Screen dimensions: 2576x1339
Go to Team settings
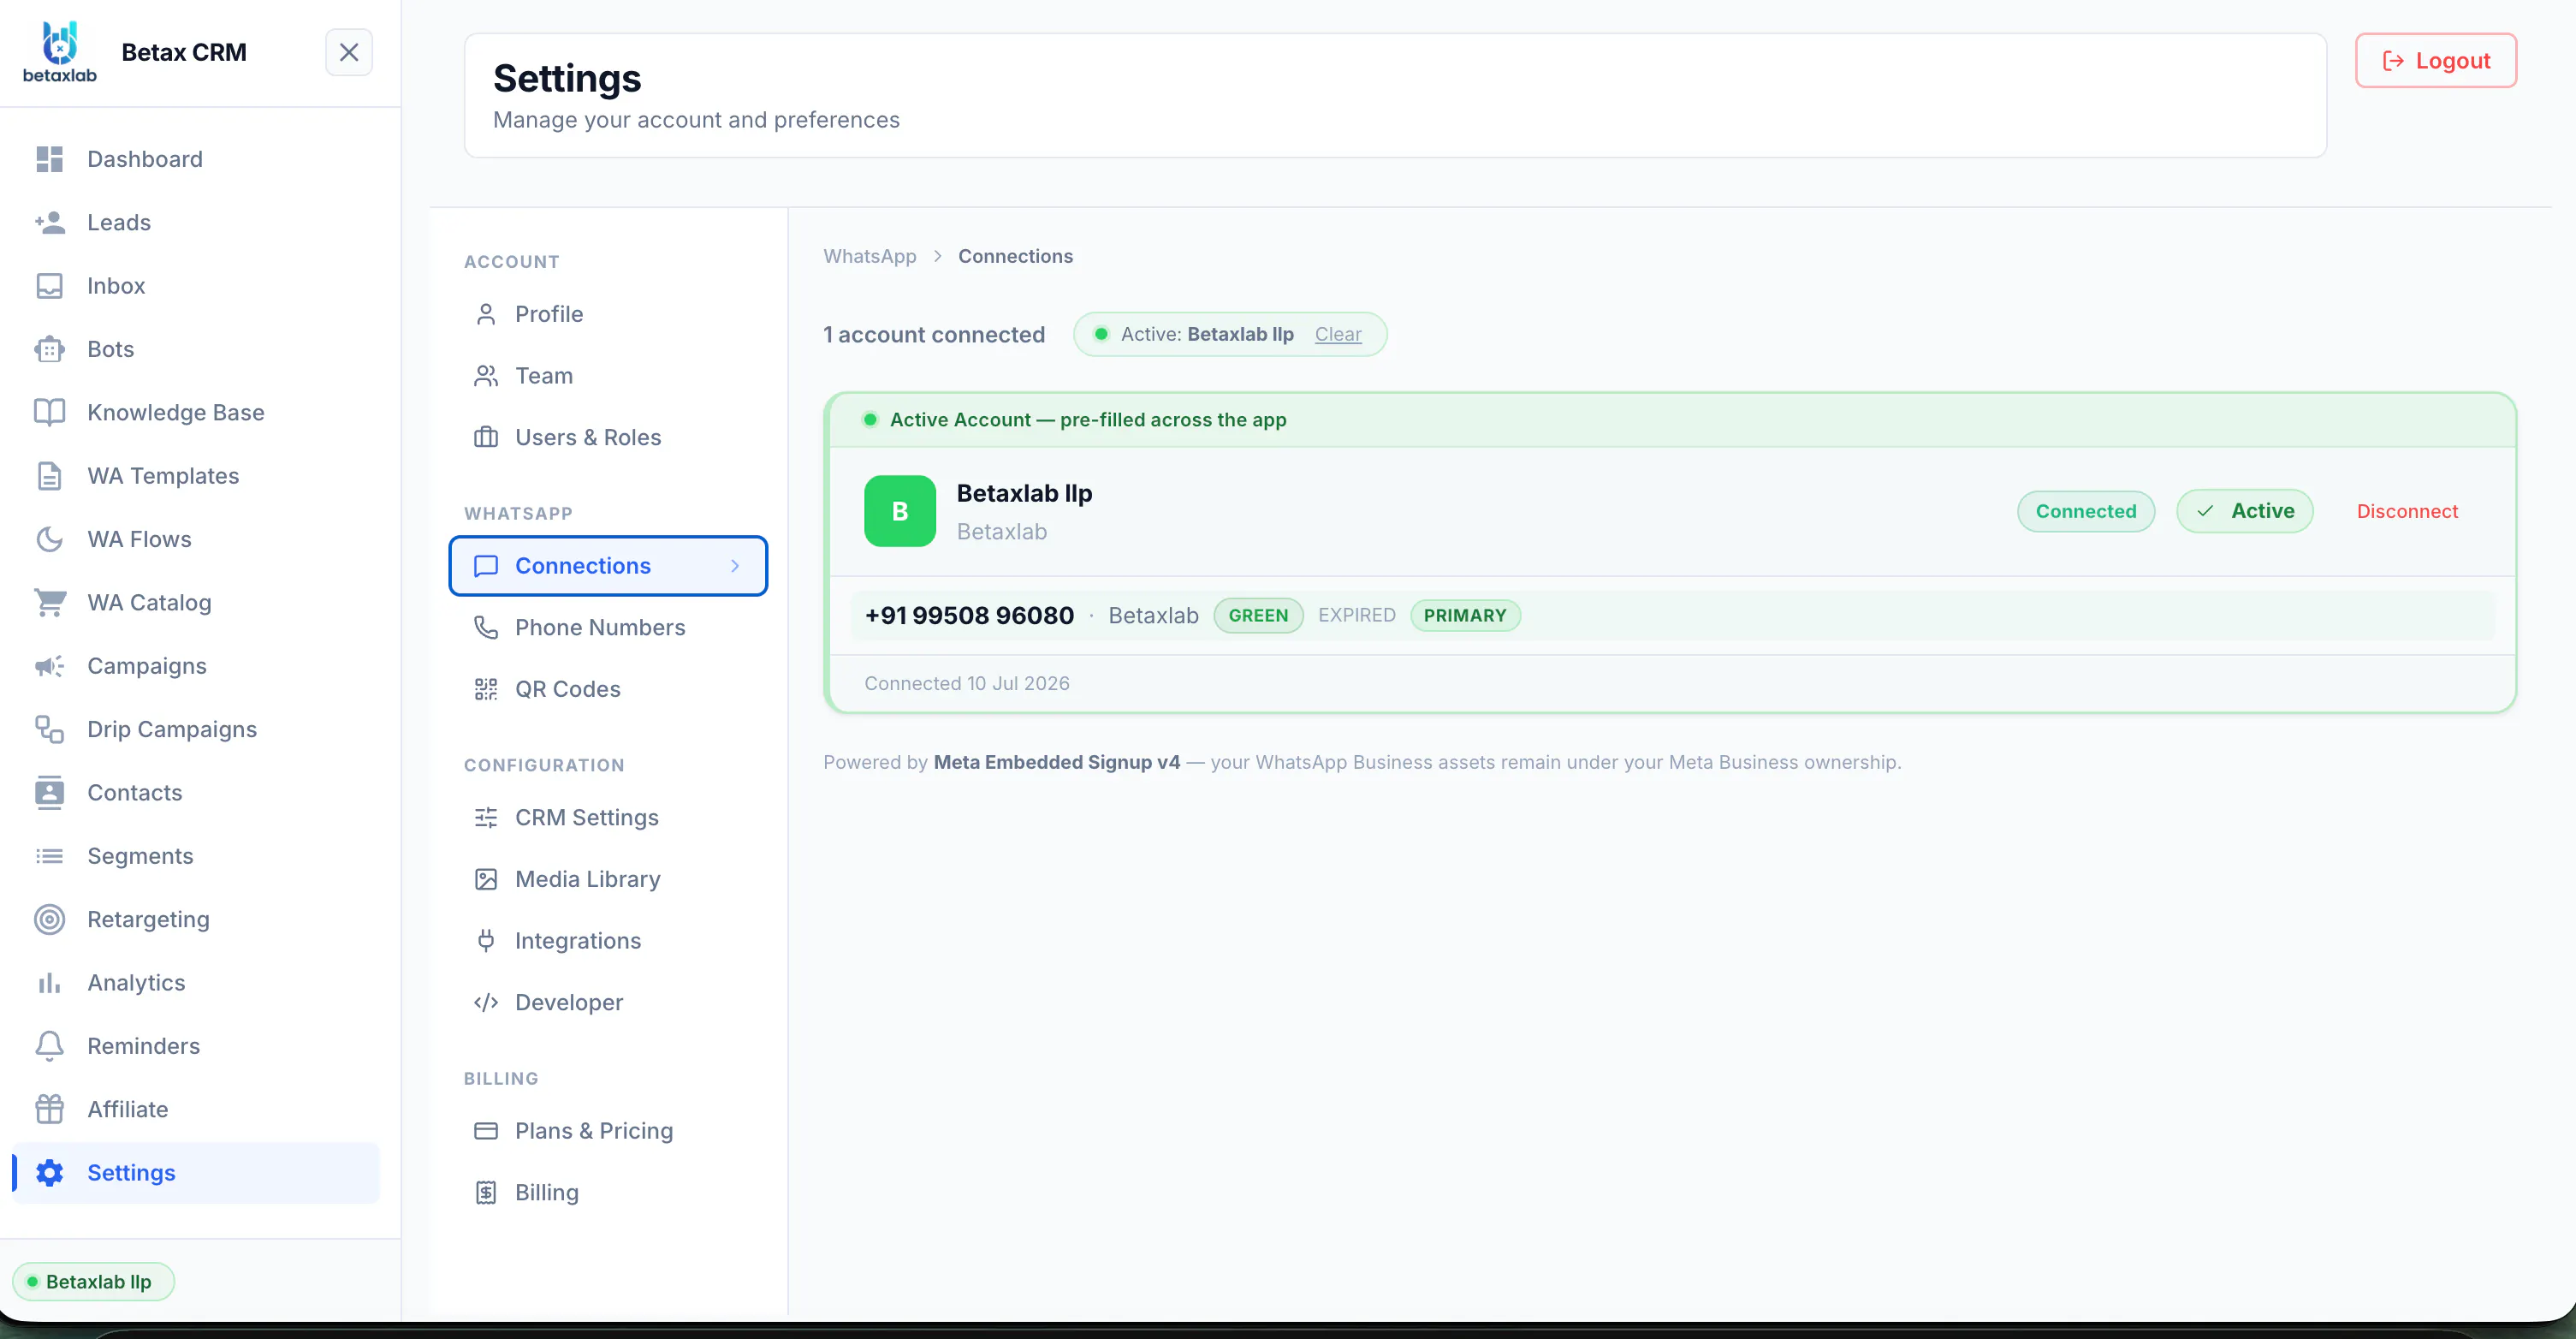click(x=608, y=375)
